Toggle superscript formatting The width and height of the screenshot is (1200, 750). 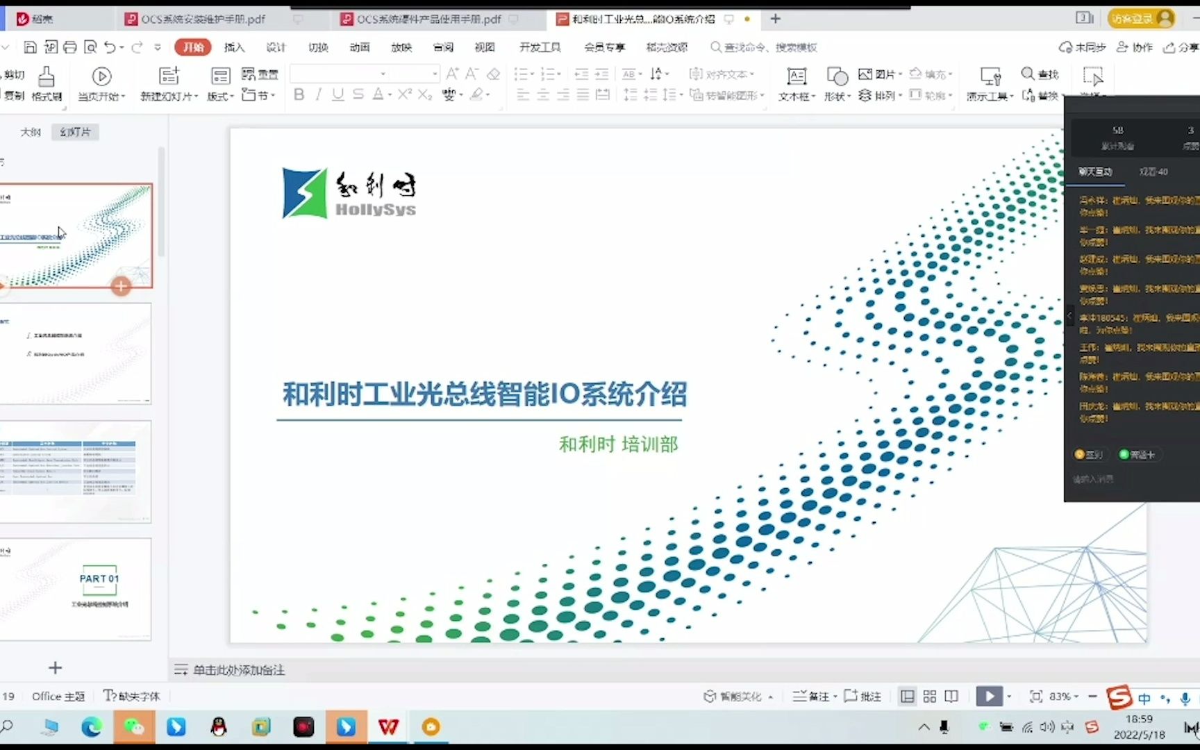pyautogui.click(x=405, y=94)
